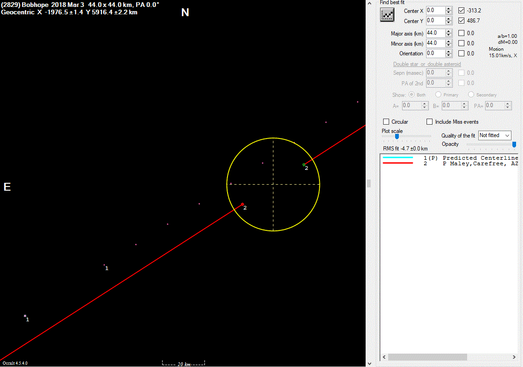Viewport: 523px width, 367px height.
Task: Enable the Major axis fit checkbox
Action: (461, 33)
